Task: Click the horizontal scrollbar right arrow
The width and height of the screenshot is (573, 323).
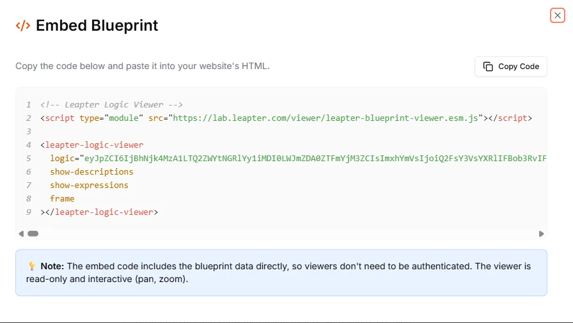Action: click(541, 234)
